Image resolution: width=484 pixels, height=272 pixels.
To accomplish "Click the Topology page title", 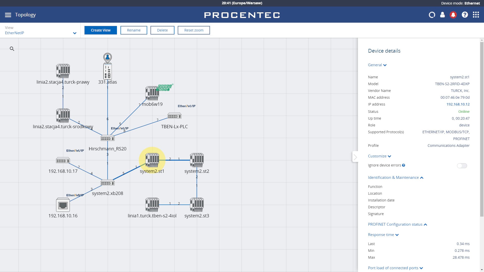I will click(25, 15).
